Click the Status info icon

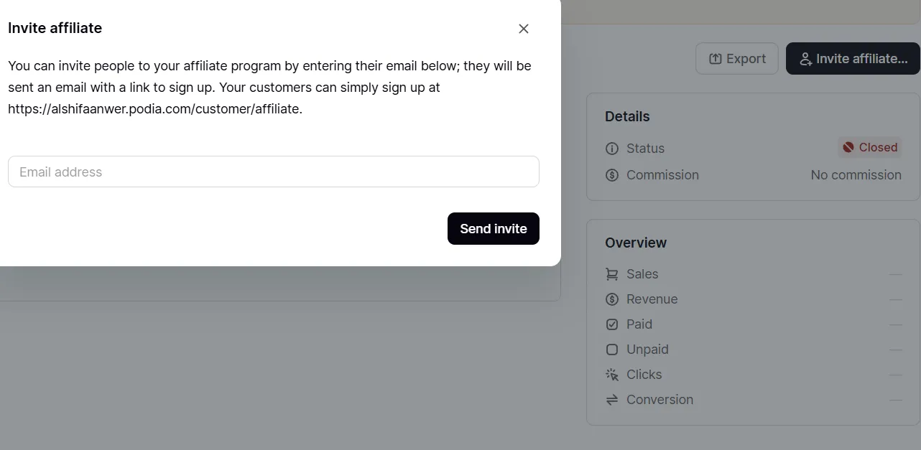(612, 149)
